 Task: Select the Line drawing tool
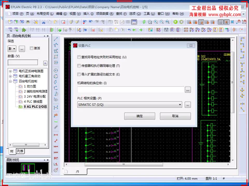pyautogui.click(x=56, y=39)
